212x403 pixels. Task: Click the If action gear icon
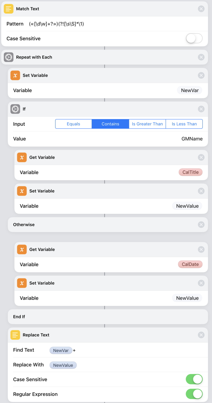15,109
